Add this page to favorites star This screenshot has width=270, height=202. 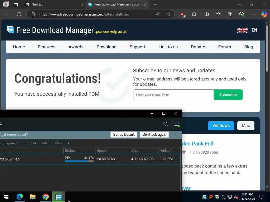point(168,14)
